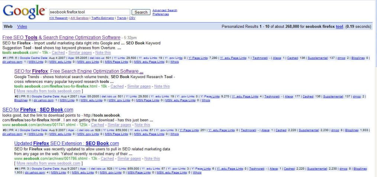
Task: Focus the search box containing 'seobook firefox tool'
Action: click(90, 12)
